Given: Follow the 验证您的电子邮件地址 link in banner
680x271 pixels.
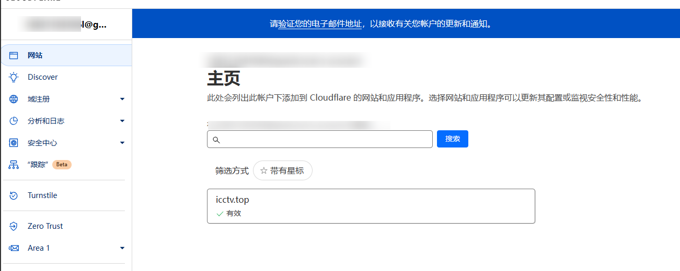Looking at the screenshot, I should pyautogui.click(x=319, y=23).
